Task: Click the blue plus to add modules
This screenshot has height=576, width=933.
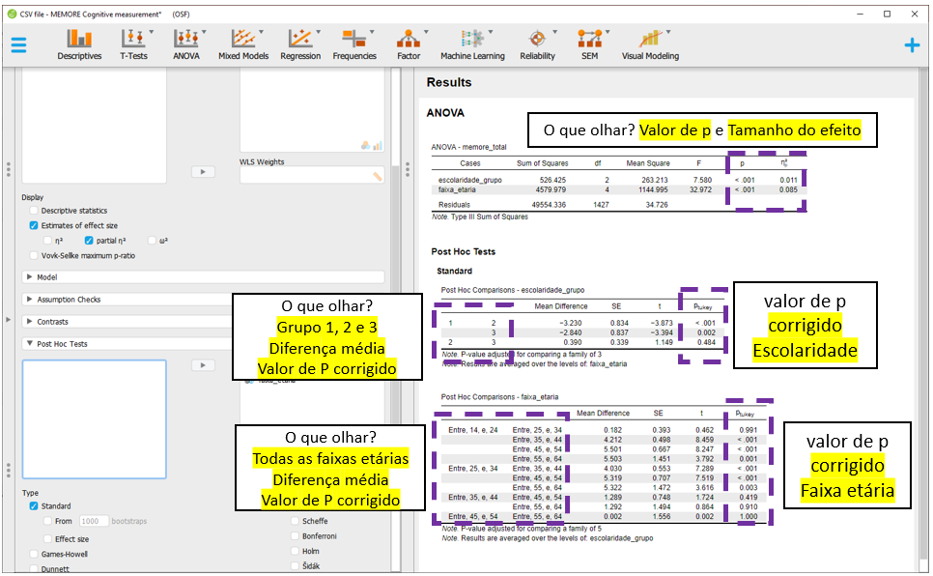Action: pos(911,45)
